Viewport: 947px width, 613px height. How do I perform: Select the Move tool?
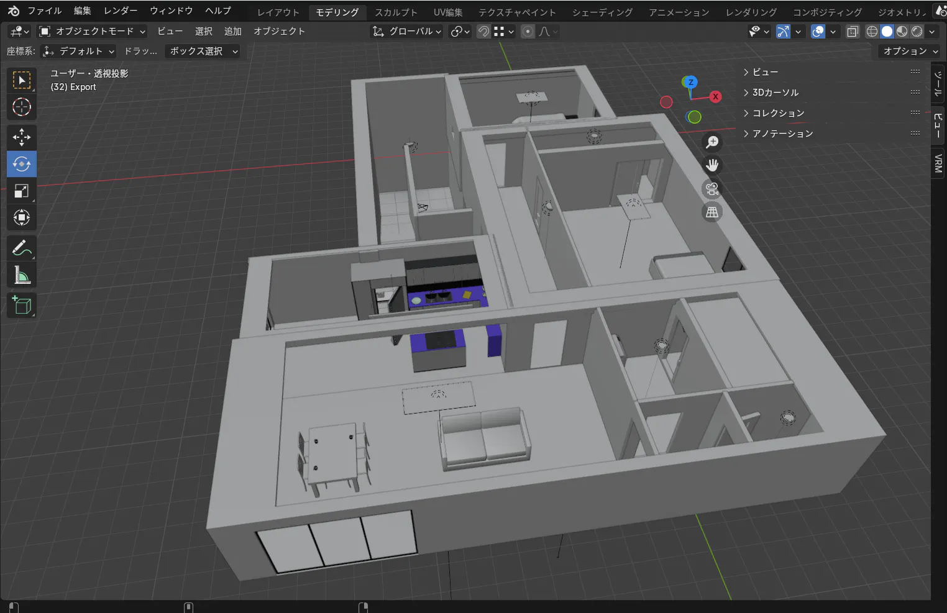(22, 137)
